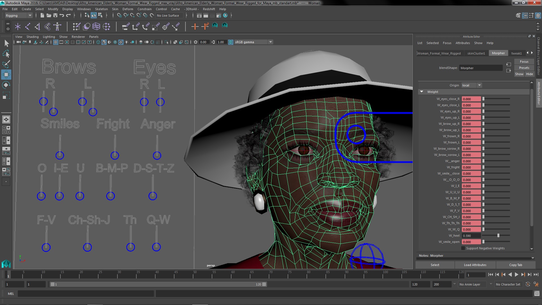
Task: Click the Parent Constraint shelf icon
Action: coord(126,27)
